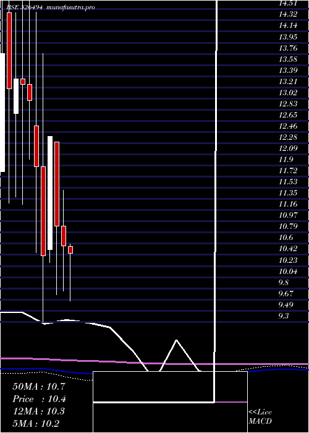Click the 13.95 price axis label

[288, 36]
